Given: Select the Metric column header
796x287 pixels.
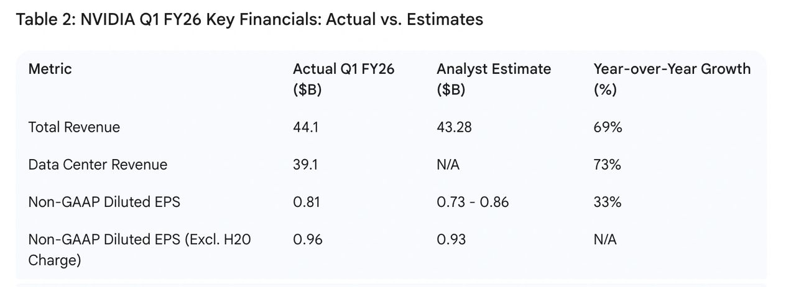Looking at the screenshot, I should coord(50,69).
